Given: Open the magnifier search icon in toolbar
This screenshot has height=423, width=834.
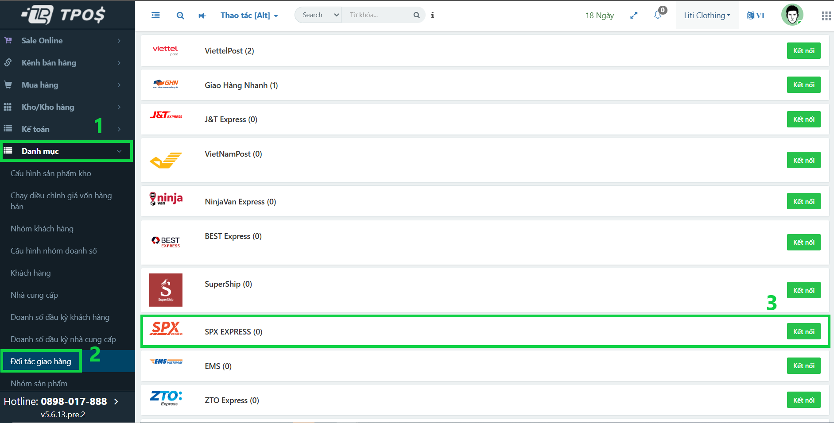Looking at the screenshot, I should 180,15.
